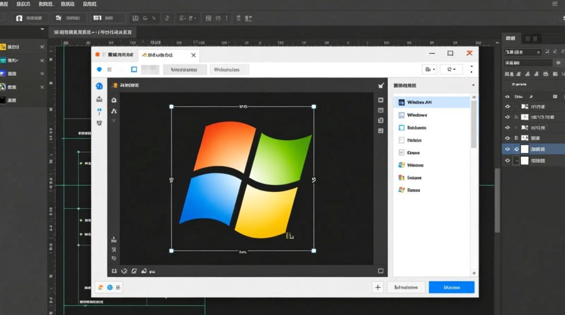
Task: Open the leftmost dropdown near the dialog's top-right corner
Action: tap(428, 69)
